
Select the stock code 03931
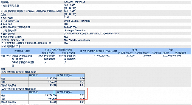tap(67, 17)
